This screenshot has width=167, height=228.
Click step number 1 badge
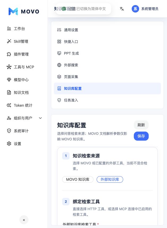pyautogui.click(x=66, y=156)
